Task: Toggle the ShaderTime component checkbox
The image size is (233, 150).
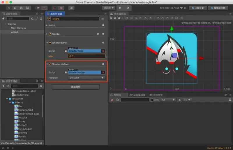Action: pyautogui.click(x=50, y=43)
